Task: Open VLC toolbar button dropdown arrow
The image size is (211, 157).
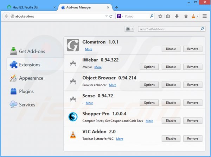Action: coord(197,16)
